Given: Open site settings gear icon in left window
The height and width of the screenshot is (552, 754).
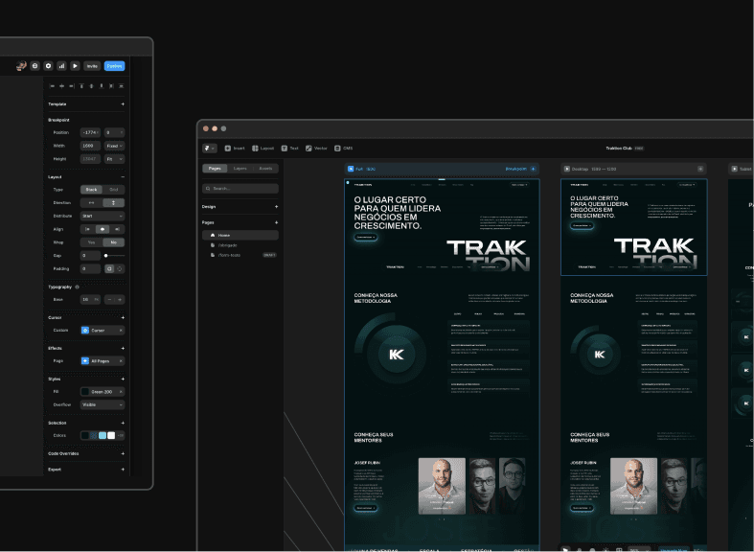Looking at the screenshot, I should [x=48, y=66].
